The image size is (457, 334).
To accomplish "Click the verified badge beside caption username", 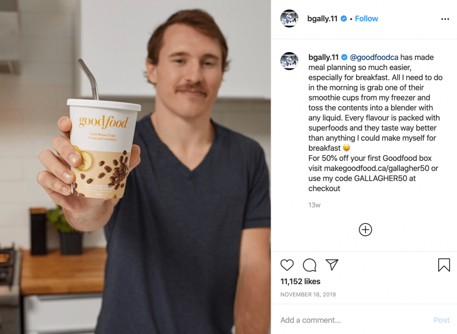I will tap(344, 57).
